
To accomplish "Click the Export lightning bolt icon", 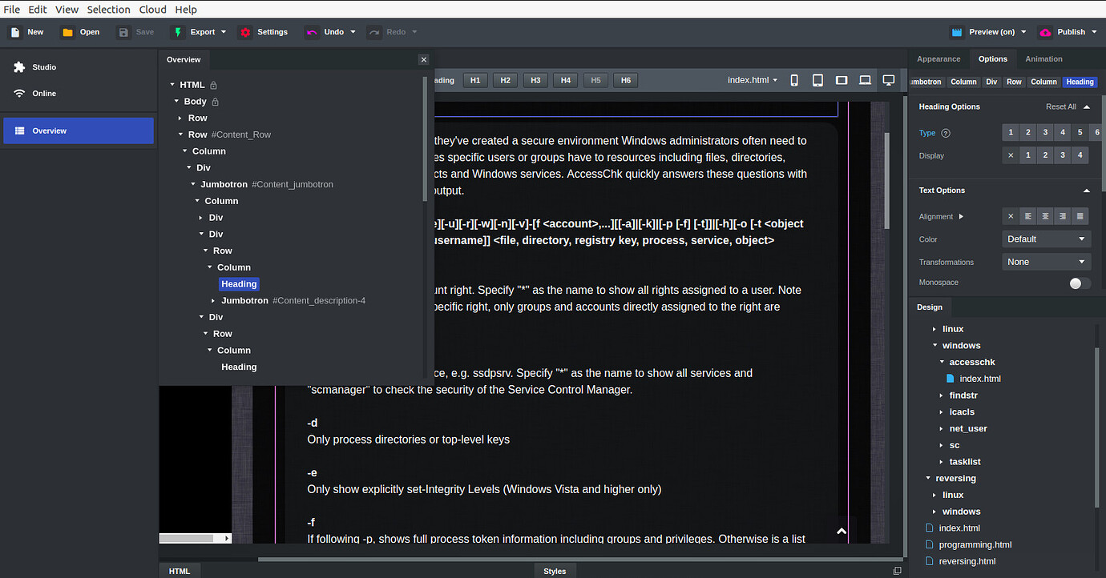I will (x=178, y=32).
